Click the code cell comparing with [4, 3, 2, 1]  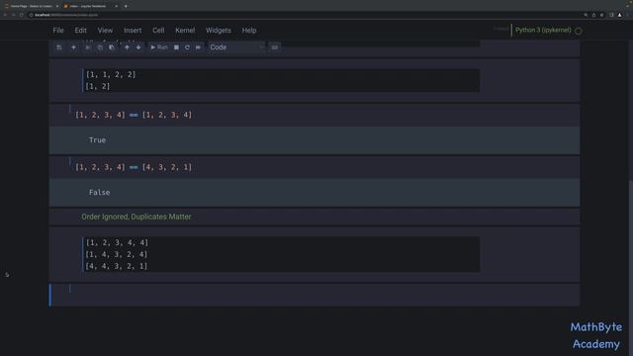[x=315, y=167]
